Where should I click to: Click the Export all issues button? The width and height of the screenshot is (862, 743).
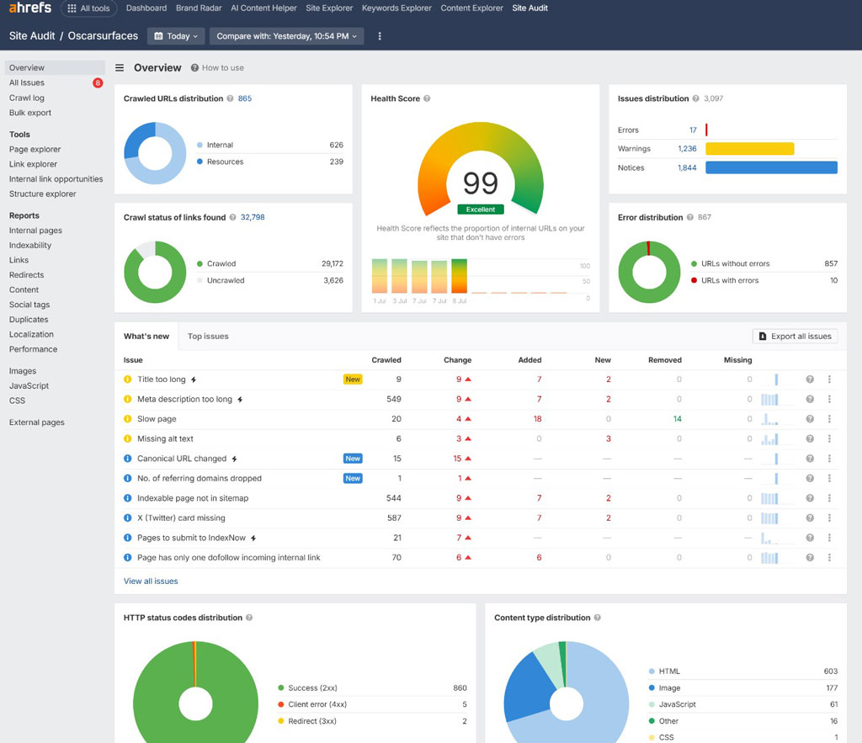click(x=795, y=337)
